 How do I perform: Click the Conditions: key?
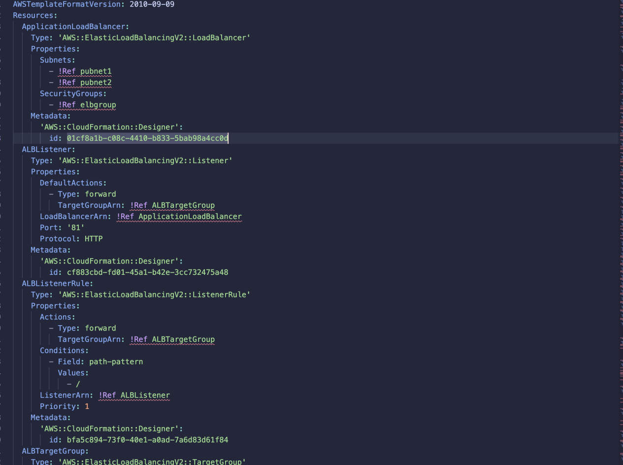(x=65, y=350)
